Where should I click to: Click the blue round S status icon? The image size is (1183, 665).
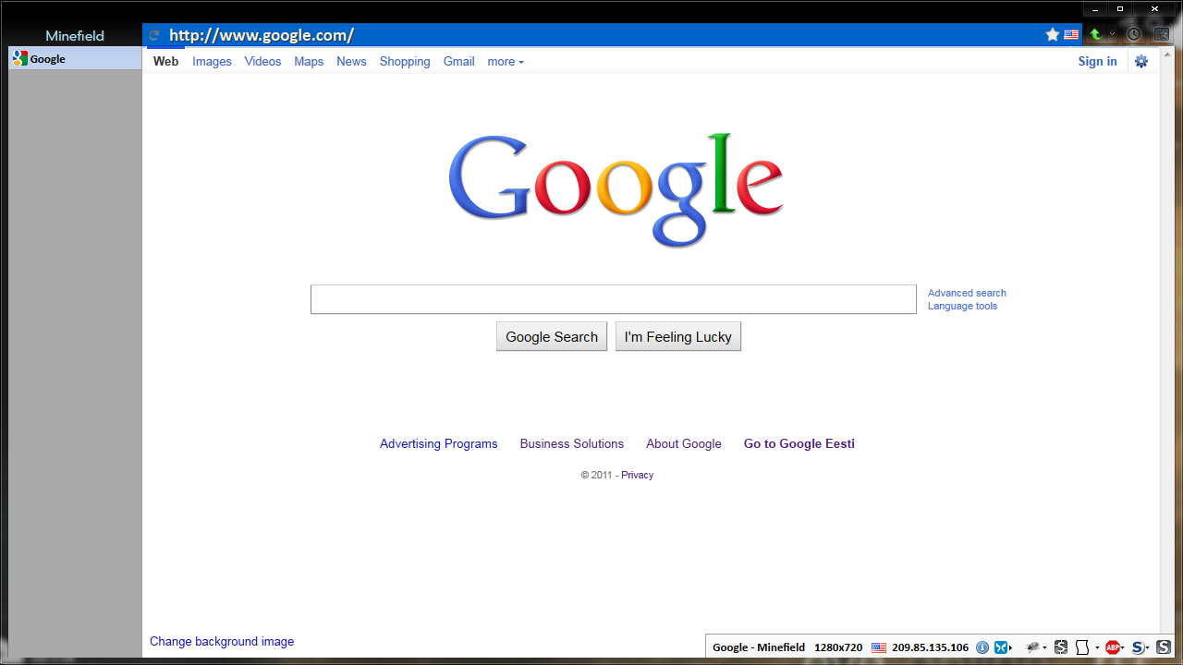click(x=1138, y=647)
